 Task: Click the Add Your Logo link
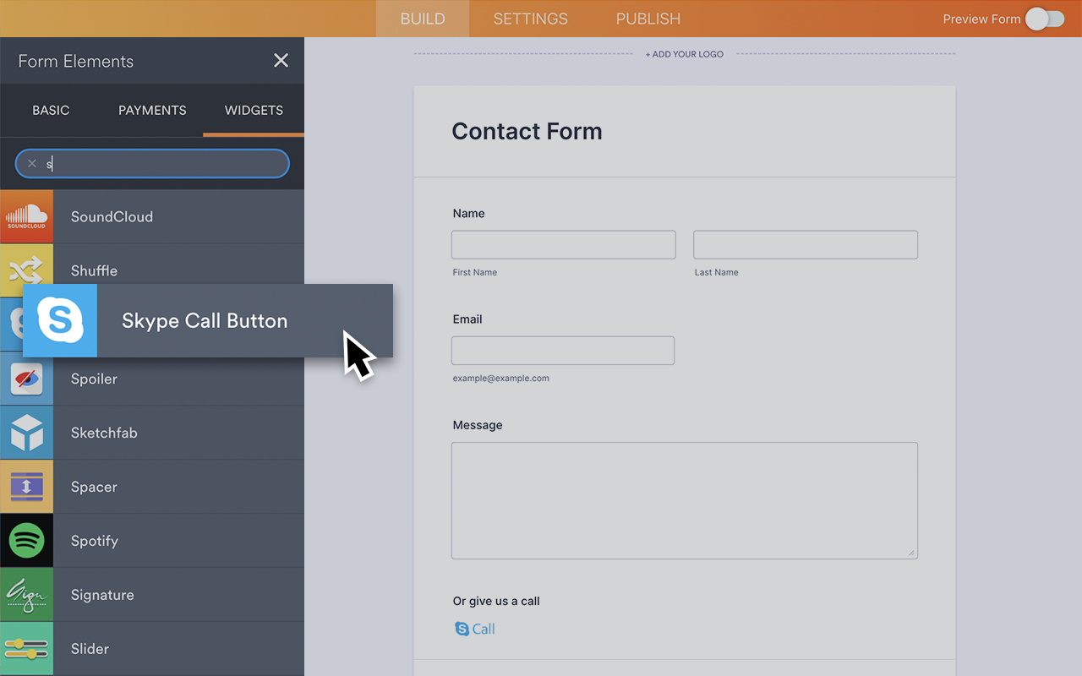coord(685,54)
